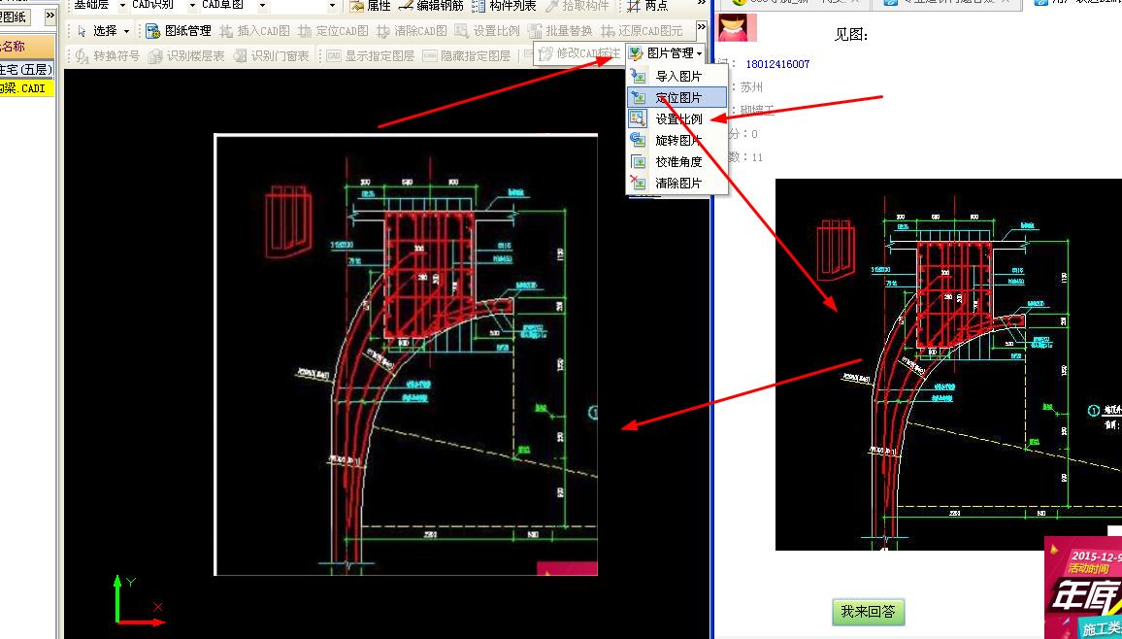Image resolution: width=1122 pixels, height=639 pixels.
Task: Open the CAD drawing image in browser post
Action: point(948,364)
